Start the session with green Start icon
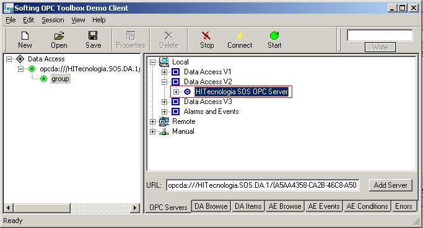This screenshot has height=228, width=423. pos(274,35)
